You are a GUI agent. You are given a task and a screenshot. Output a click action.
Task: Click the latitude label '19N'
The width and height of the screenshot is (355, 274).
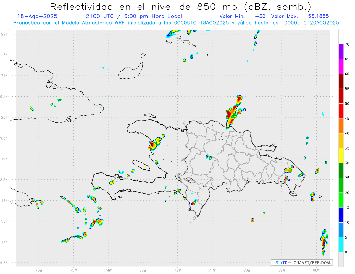coord(5,159)
